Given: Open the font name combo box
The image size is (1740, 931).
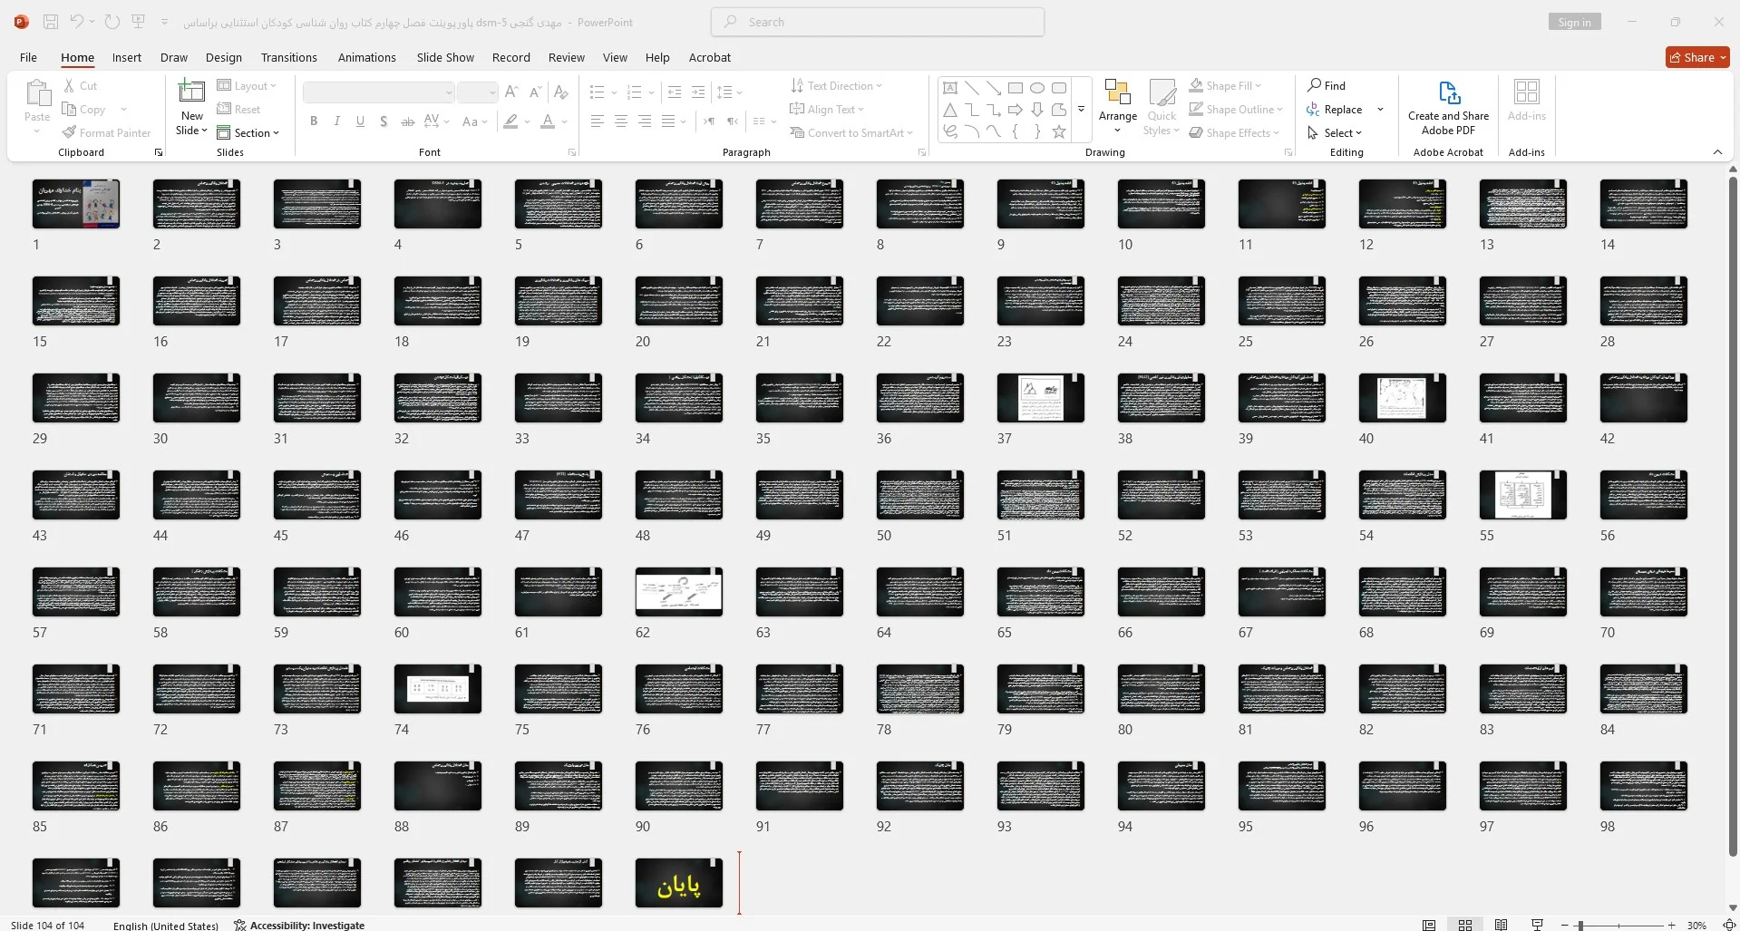Looking at the screenshot, I should point(378,92).
